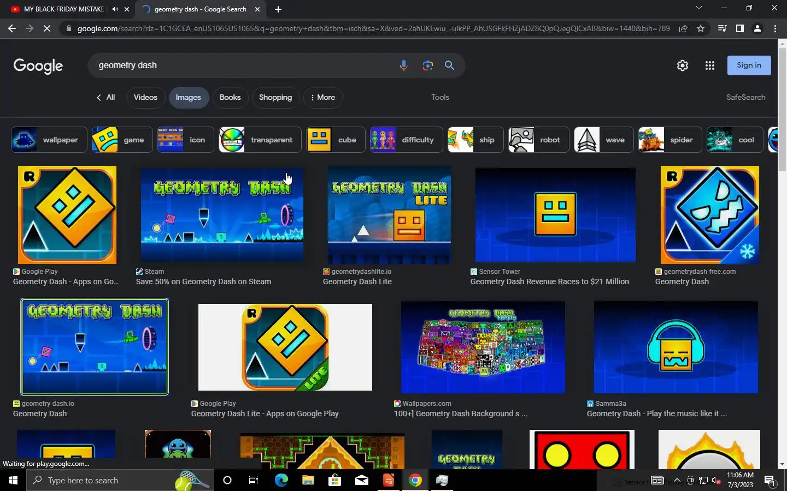Open Google quick settings gear

682,65
